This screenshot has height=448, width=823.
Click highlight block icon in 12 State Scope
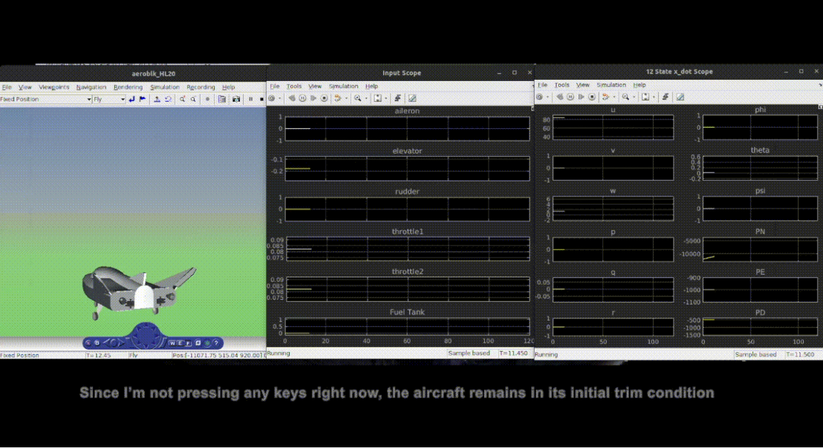point(605,97)
